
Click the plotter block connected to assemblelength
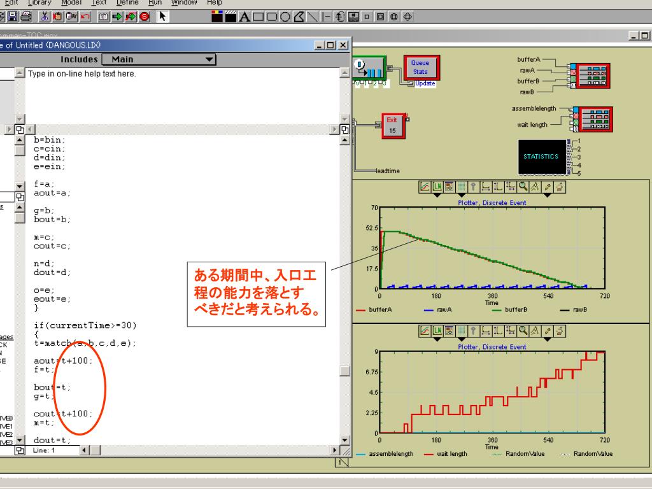click(x=595, y=119)
